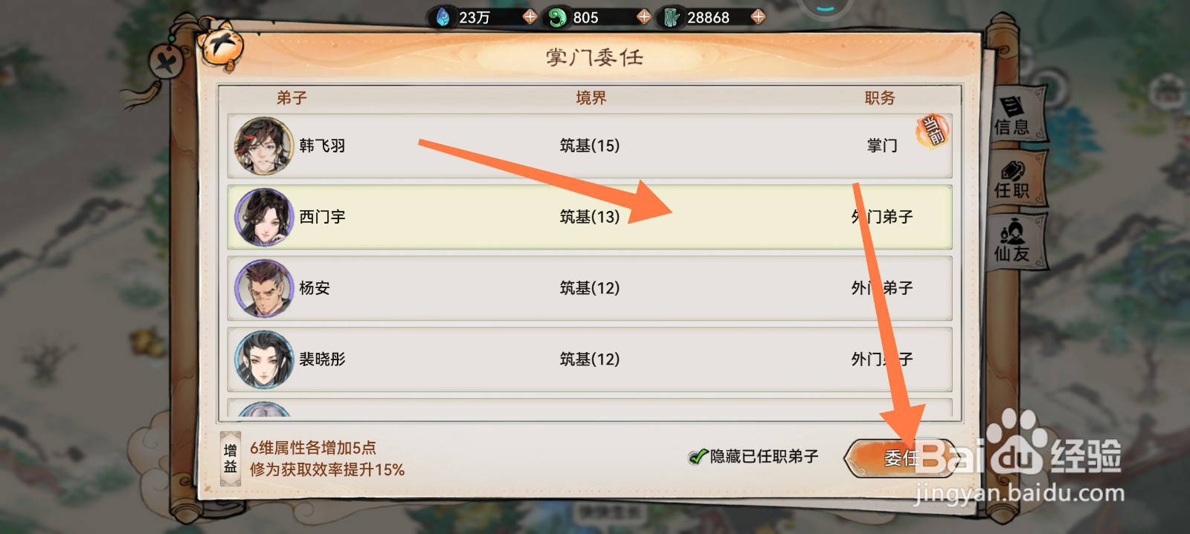Select the 裴晓彤 disciple row
Image resolution: width=1190 pixels, height=534 pixels.
pos(590,359)
